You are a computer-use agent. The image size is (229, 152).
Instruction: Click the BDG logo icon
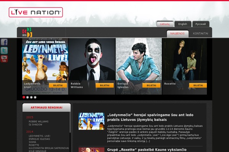pyautogui.click(x=27, y=32)
